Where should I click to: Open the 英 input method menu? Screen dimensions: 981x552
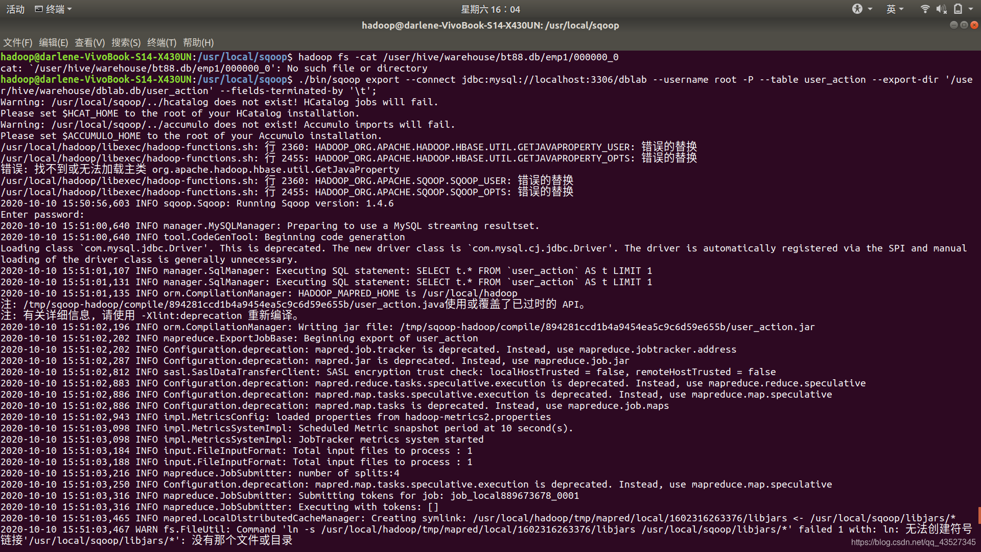[x=895, y=9]
